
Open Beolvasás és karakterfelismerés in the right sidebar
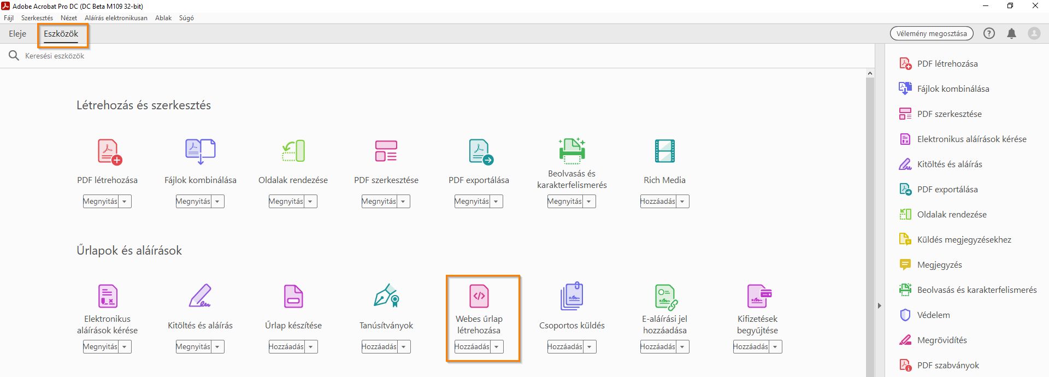pos(968,290)
